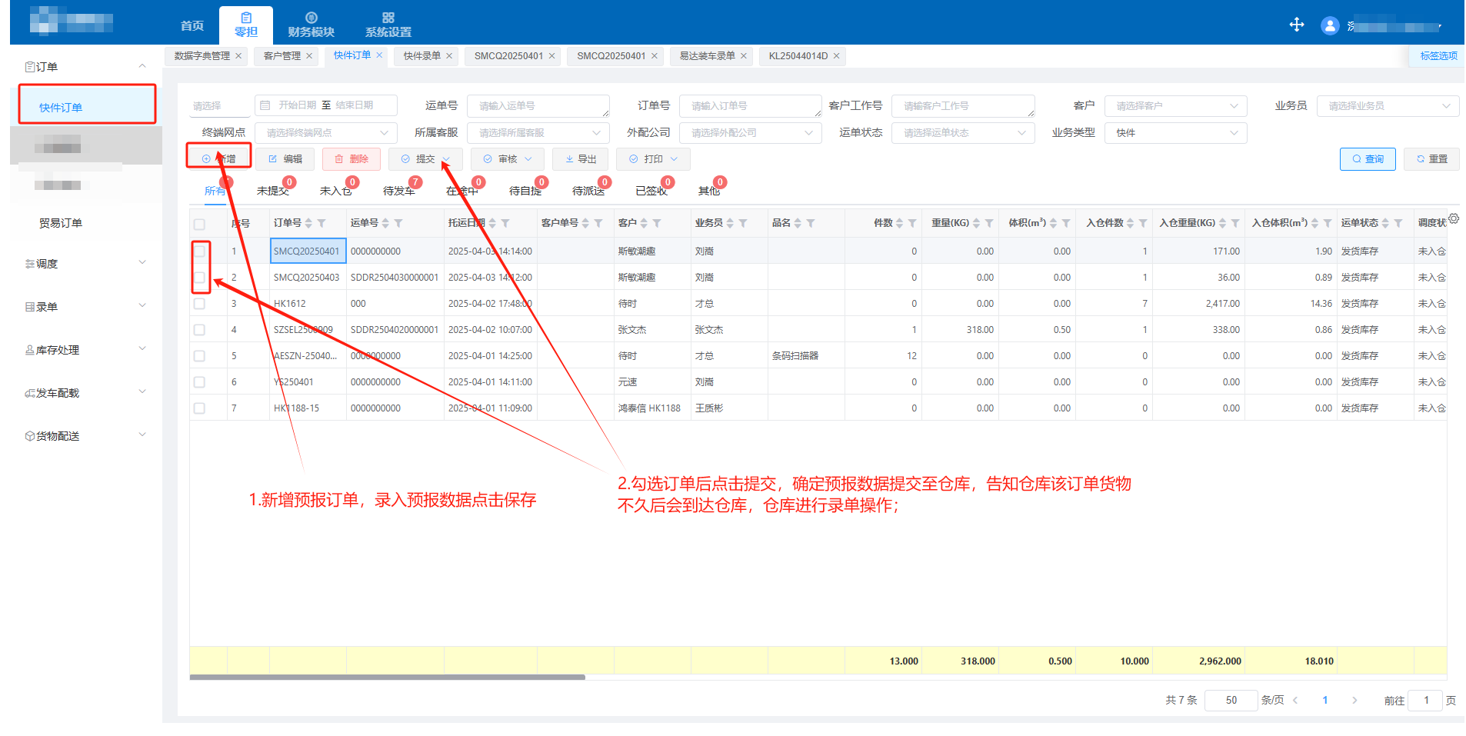Screen dimensions: 1466x736
Task: Open the 业务类型 dropdown showing 快件
Action: point(1175,133)
